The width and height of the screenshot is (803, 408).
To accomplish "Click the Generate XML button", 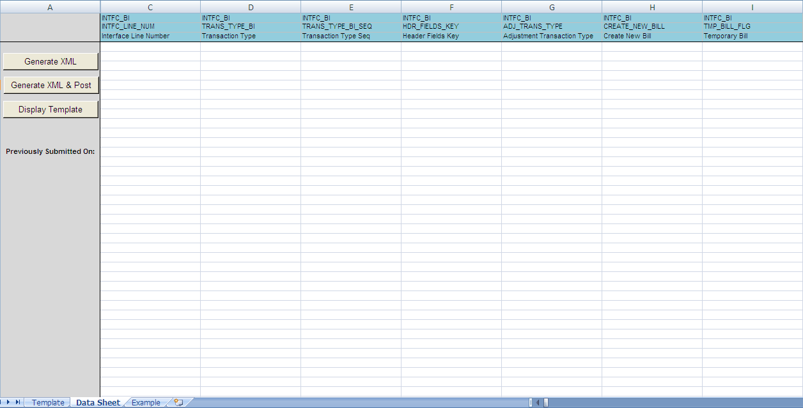I will click(51, 61).
